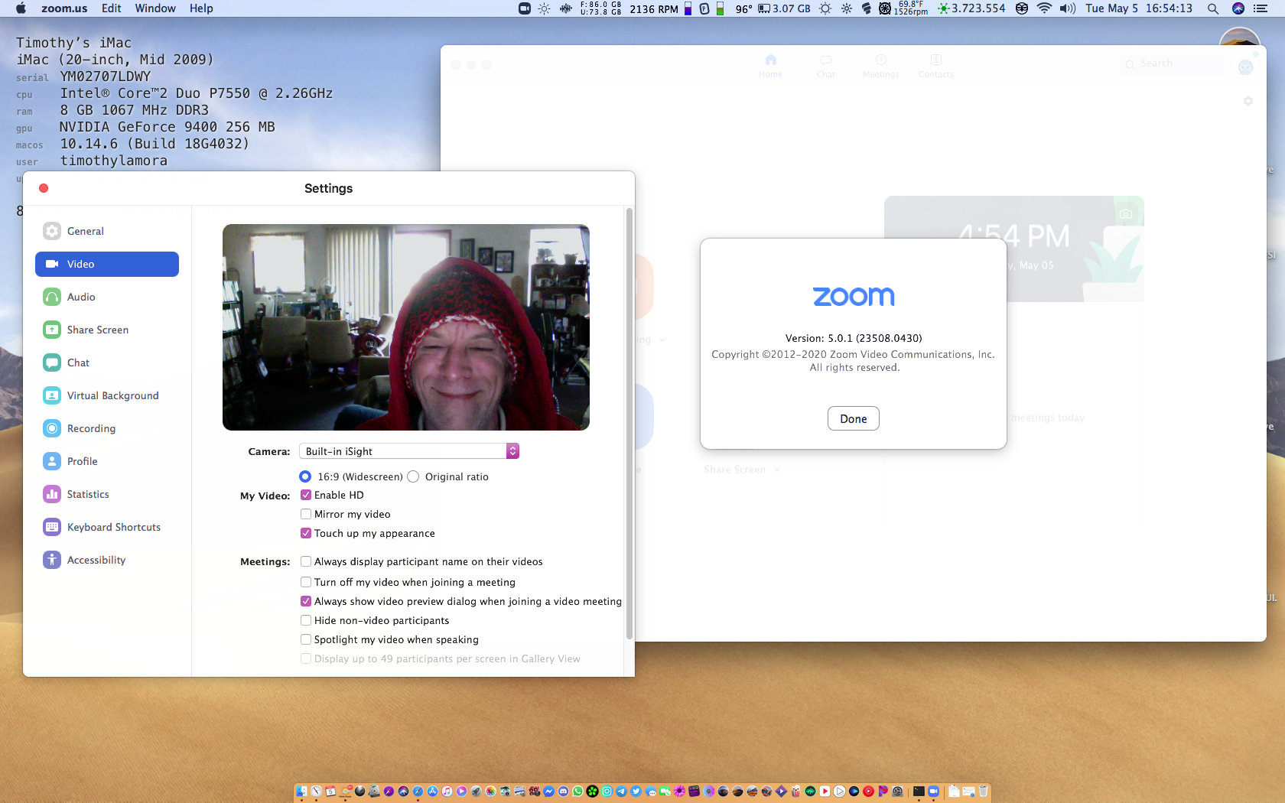This screenshot has height=803, width=1285.
Task: Click the menu bar date 'Tue May 5'
Action: point(1111,8)
